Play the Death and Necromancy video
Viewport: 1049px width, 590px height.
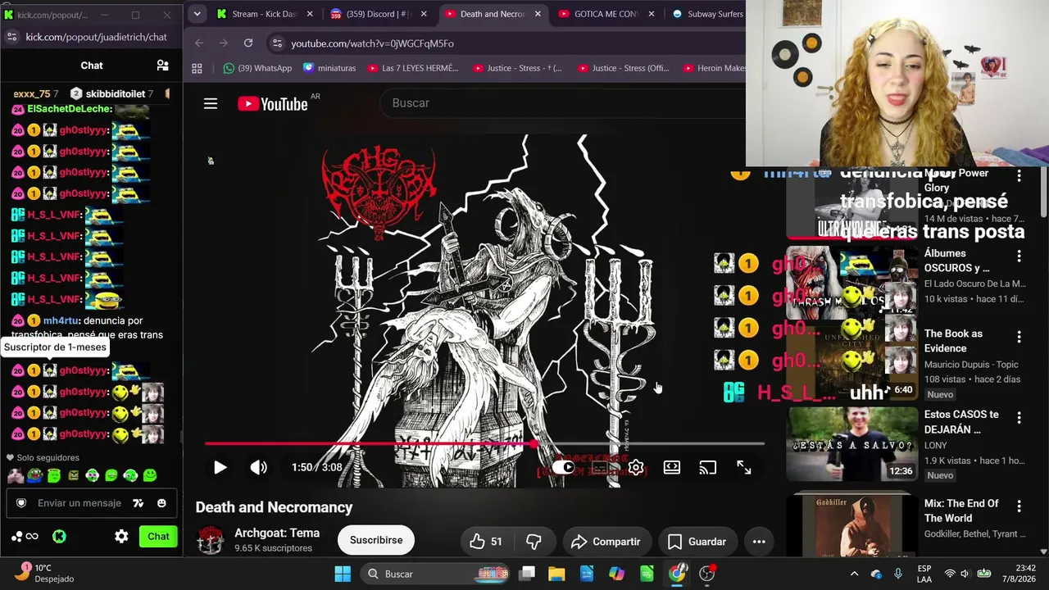coord(220,467)
